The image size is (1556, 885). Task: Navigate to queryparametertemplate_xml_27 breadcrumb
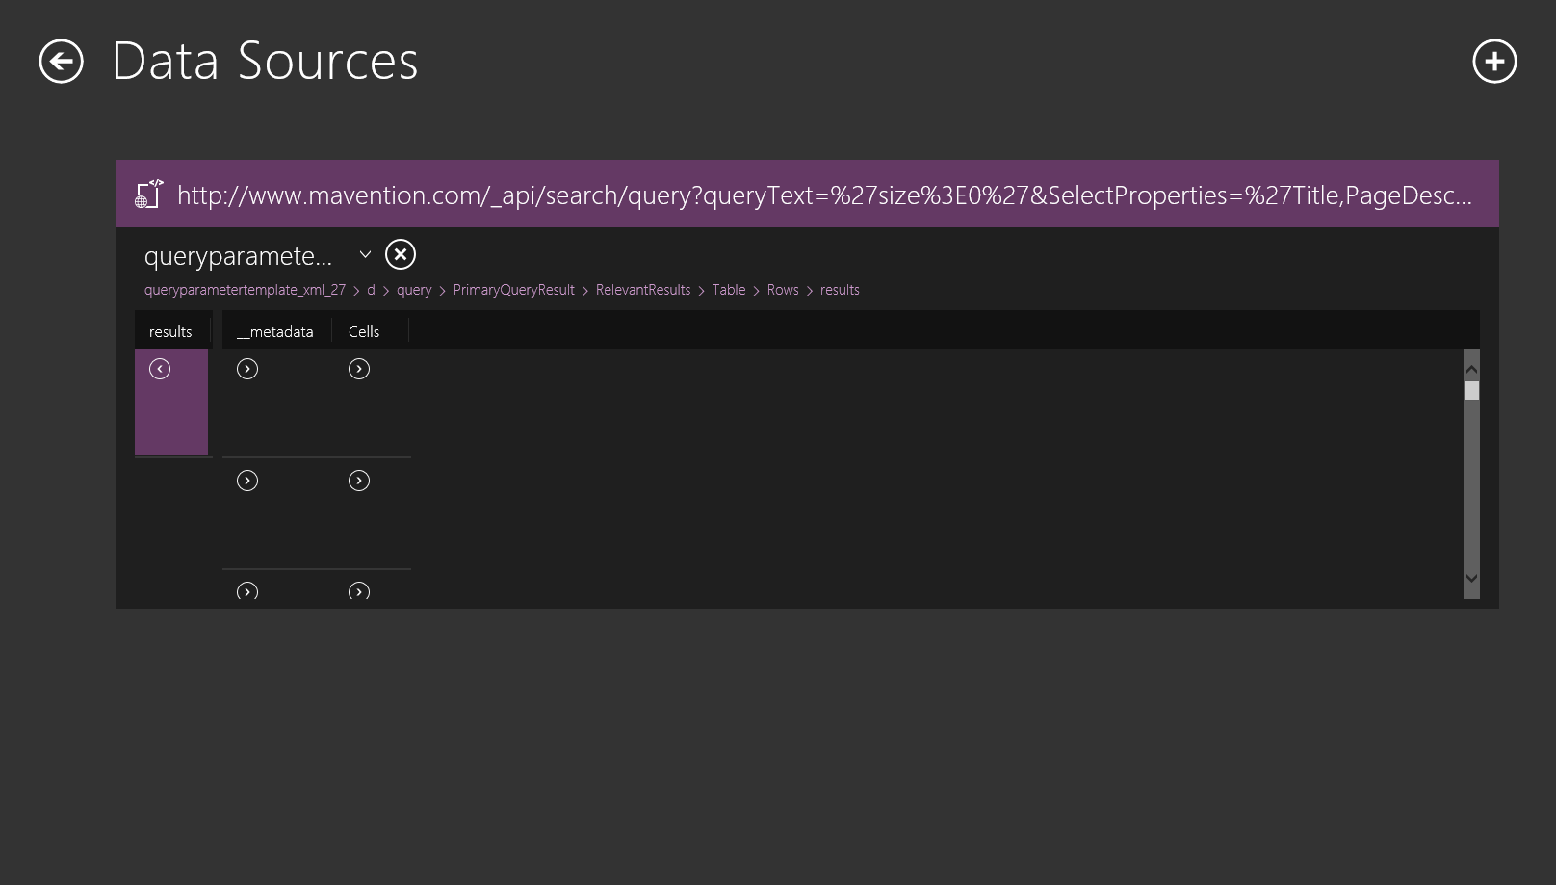[x=245, y=290]
